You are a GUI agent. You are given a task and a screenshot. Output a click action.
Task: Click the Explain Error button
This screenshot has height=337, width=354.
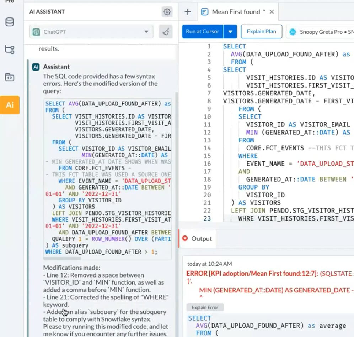click(205, 307)
